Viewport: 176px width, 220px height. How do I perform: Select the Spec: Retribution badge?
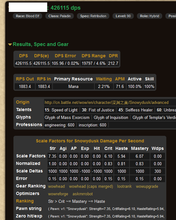click(93, 16)
